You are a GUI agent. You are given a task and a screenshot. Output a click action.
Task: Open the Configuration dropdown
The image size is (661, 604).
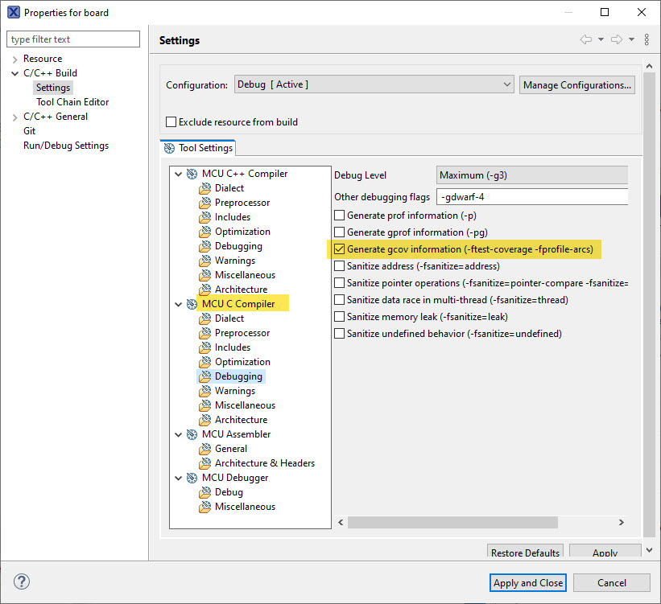374,84
